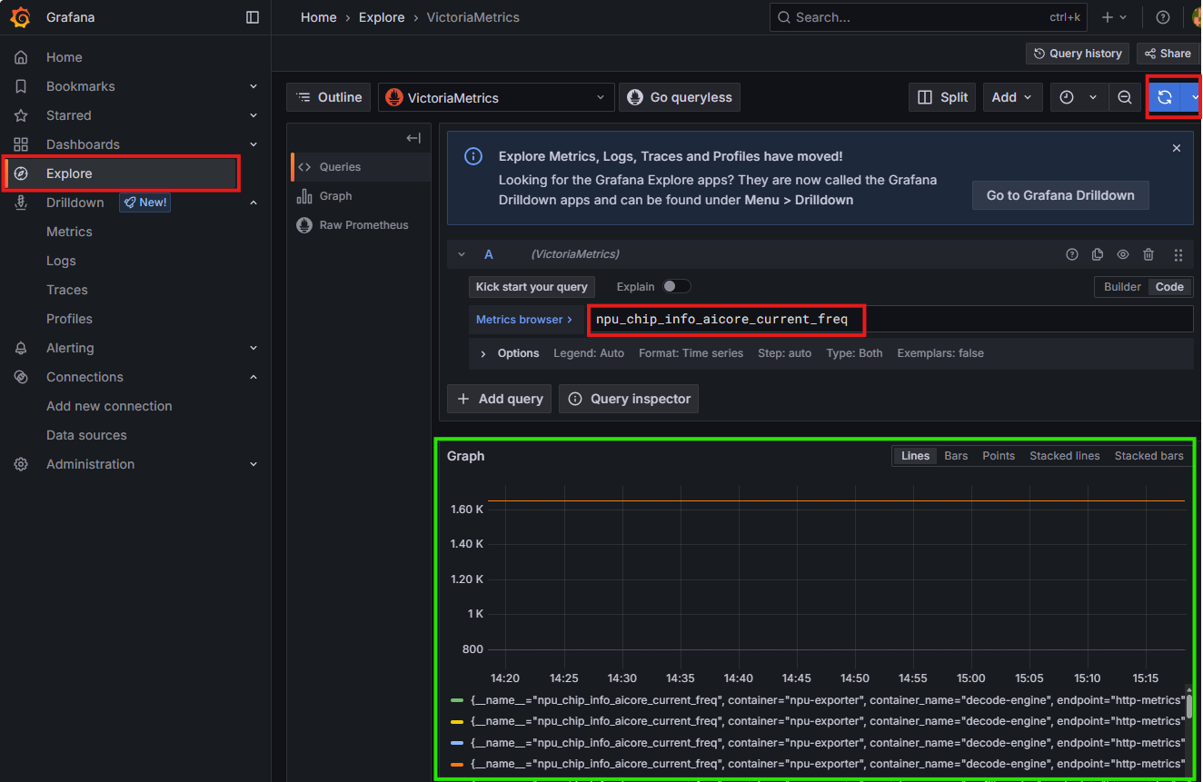Image resolution: width=1203 pixels, height=782 pixels.
Task: Click the zoom out time range icon
Action: pos(1124,97)
